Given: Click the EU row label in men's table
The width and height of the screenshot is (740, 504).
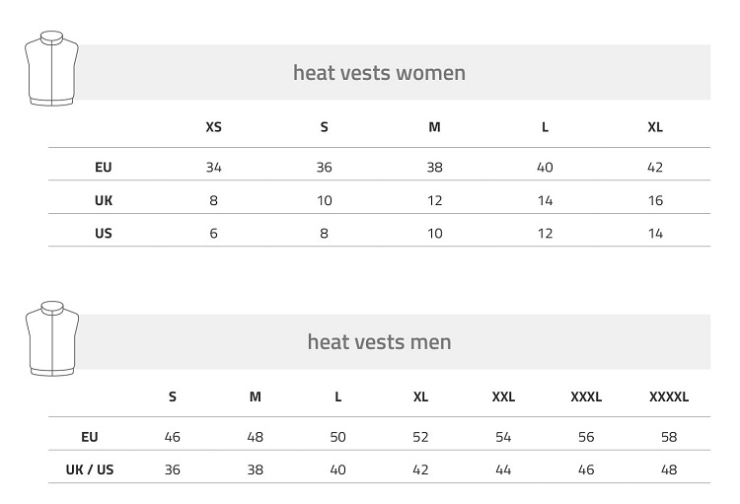Looking at the screenshot, I should tap(90, 436).
